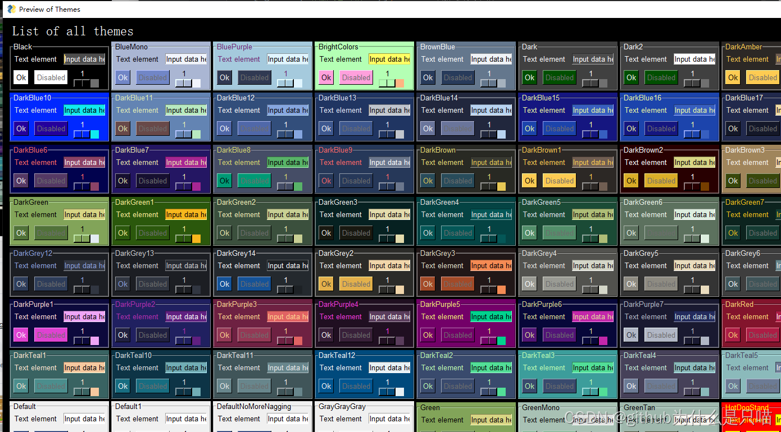781x432 pixels.
Task: Click 'Text element' in the DarkGreen6 theme
Action: pyautogui.click(x=646, y=214)
